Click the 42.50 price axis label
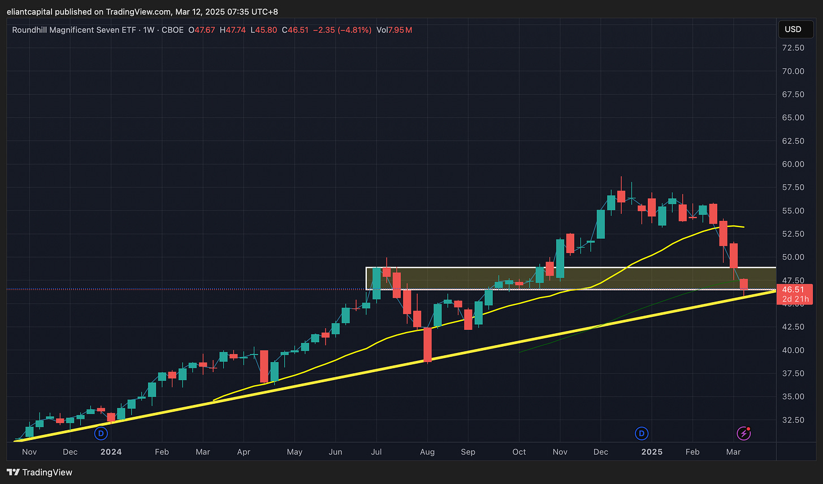Viewport: 823px width, 484px height. (x=792, y=327)
